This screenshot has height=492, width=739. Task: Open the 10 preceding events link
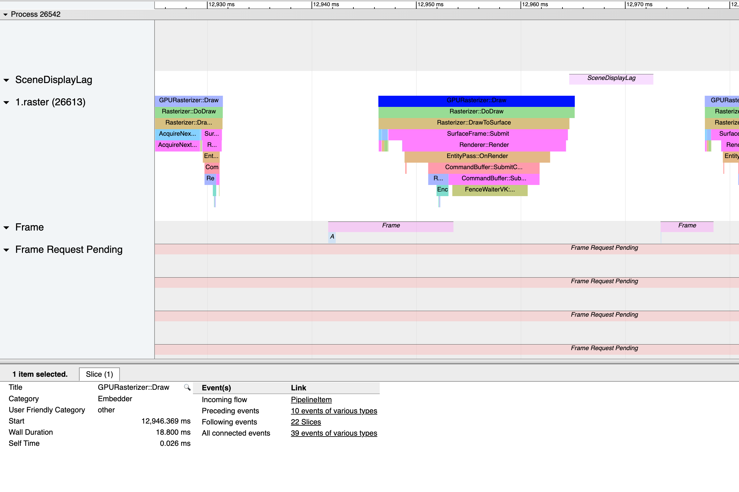click(x=334, y=411)
